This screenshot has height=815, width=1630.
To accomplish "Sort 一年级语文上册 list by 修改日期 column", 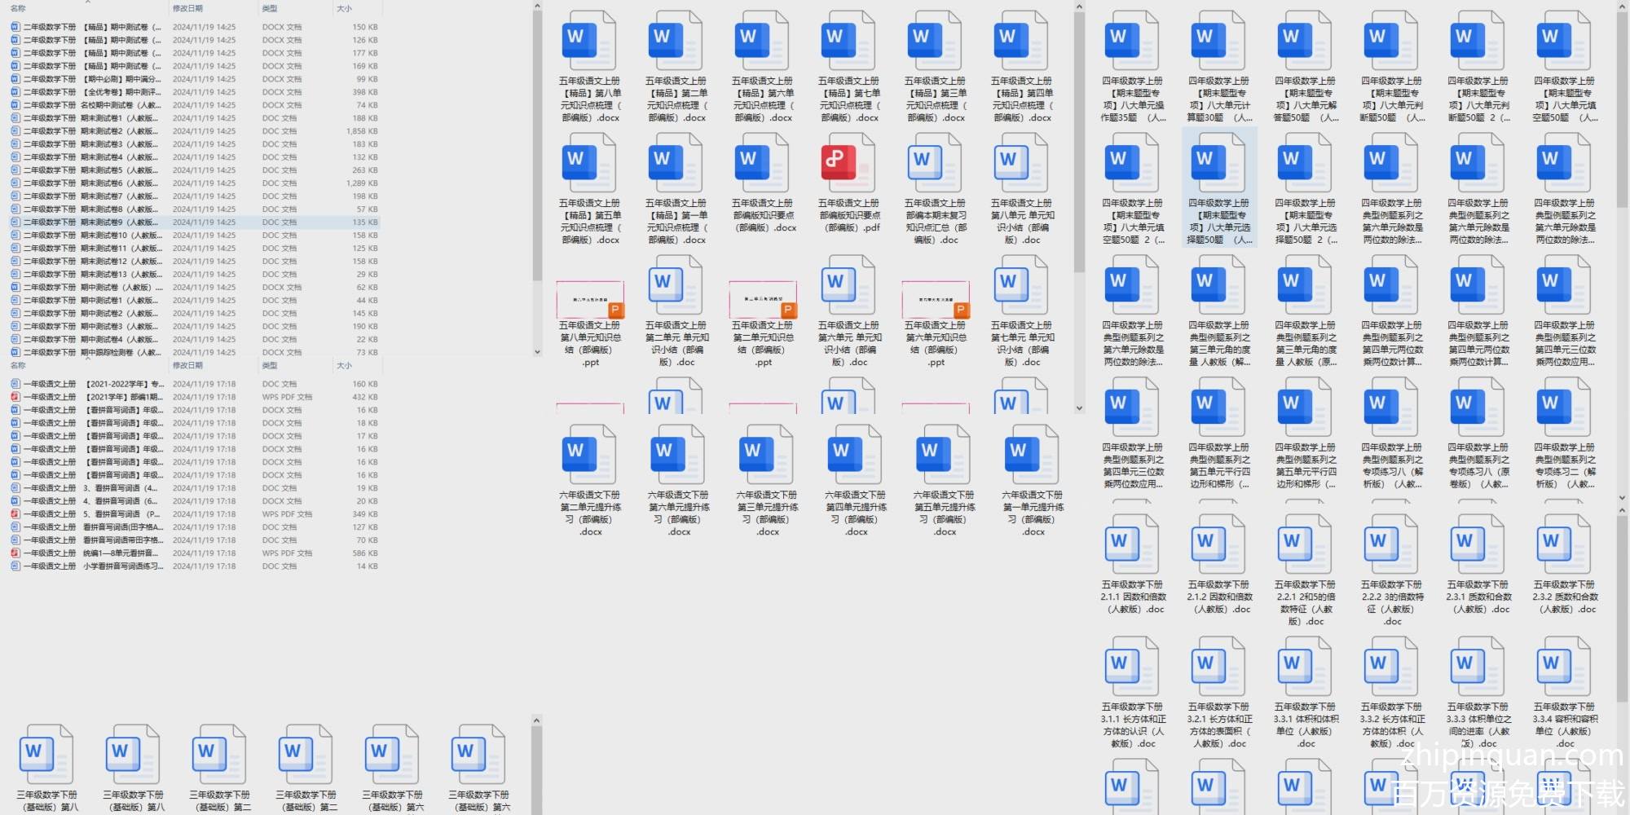I will coord(187,366).
